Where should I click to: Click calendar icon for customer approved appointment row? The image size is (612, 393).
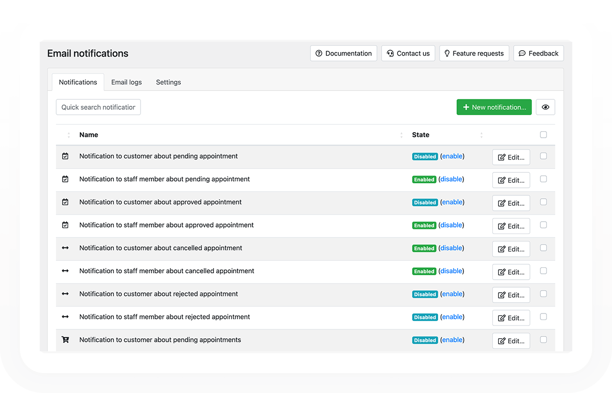click(65, 202)
